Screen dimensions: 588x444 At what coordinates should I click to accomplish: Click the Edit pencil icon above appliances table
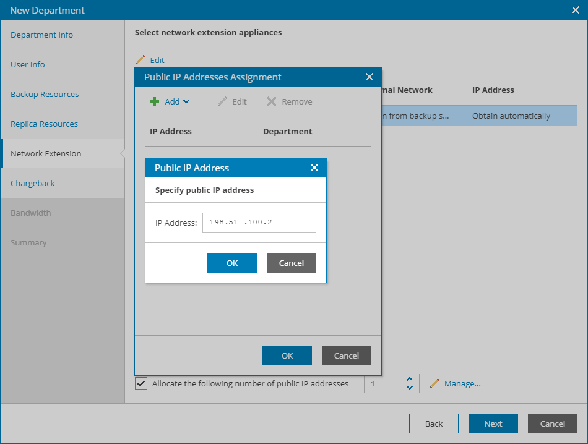pos(140,60)
